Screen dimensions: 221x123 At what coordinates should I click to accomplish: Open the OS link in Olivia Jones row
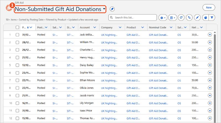179,88
